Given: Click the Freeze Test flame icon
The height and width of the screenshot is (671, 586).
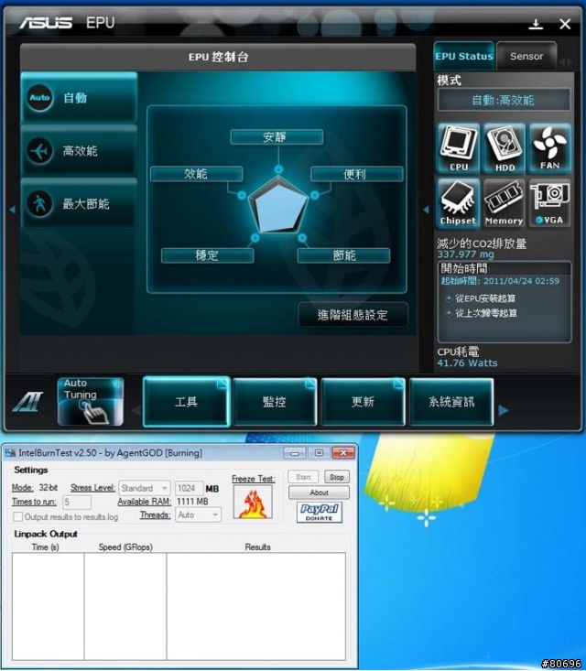Looking at the screenshot, I should [253, 502].
